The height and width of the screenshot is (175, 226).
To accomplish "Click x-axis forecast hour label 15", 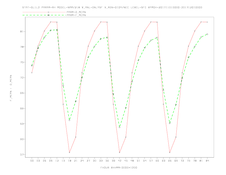I will [63, 161].
